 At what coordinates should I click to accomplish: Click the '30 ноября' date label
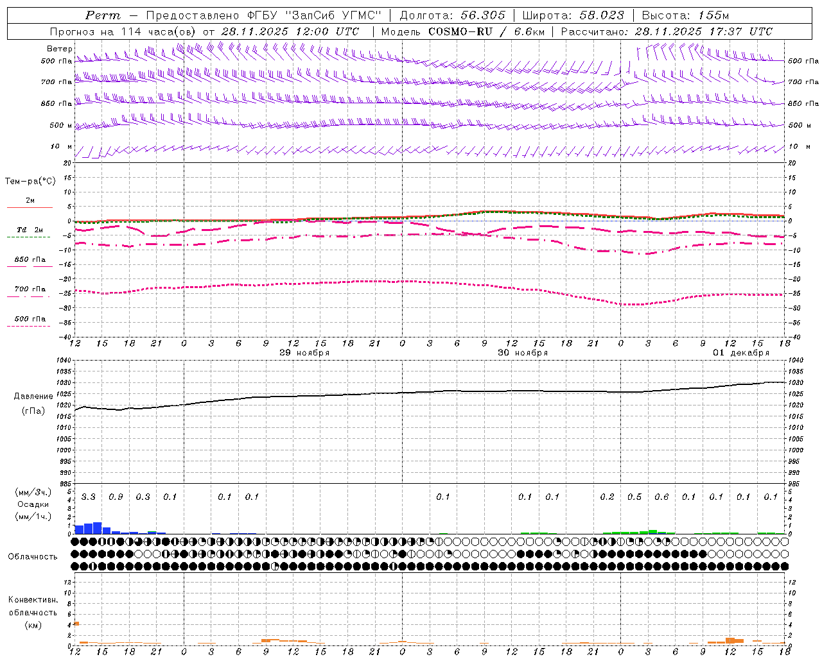coord(523,353)
